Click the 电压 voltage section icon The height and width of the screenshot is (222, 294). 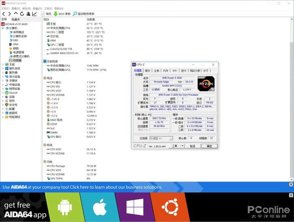[x=45, y=78]
